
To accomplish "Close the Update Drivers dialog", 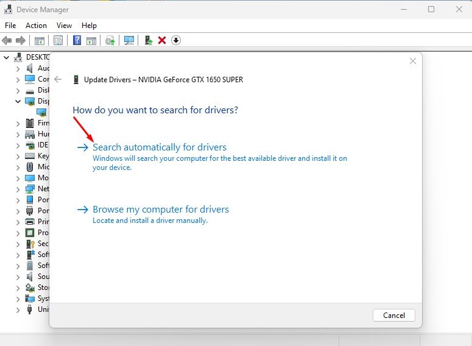I will (413, 61).
